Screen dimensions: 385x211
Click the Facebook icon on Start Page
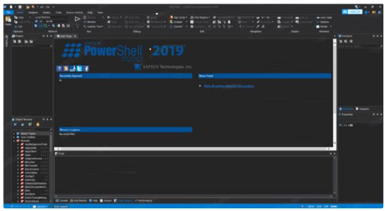pos(86,69)
